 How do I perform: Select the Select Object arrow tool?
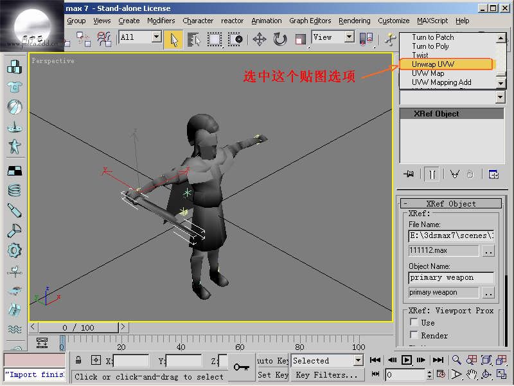point(173,39)
